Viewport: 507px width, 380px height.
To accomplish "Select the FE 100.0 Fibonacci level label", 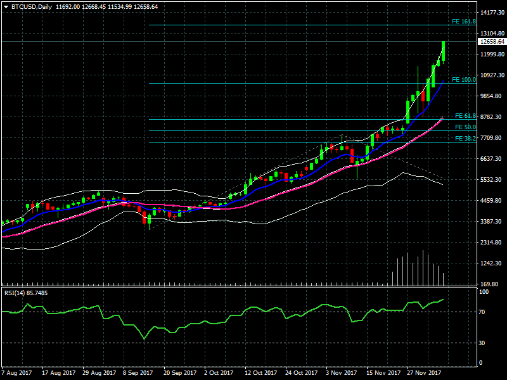I will pos(463,80).
